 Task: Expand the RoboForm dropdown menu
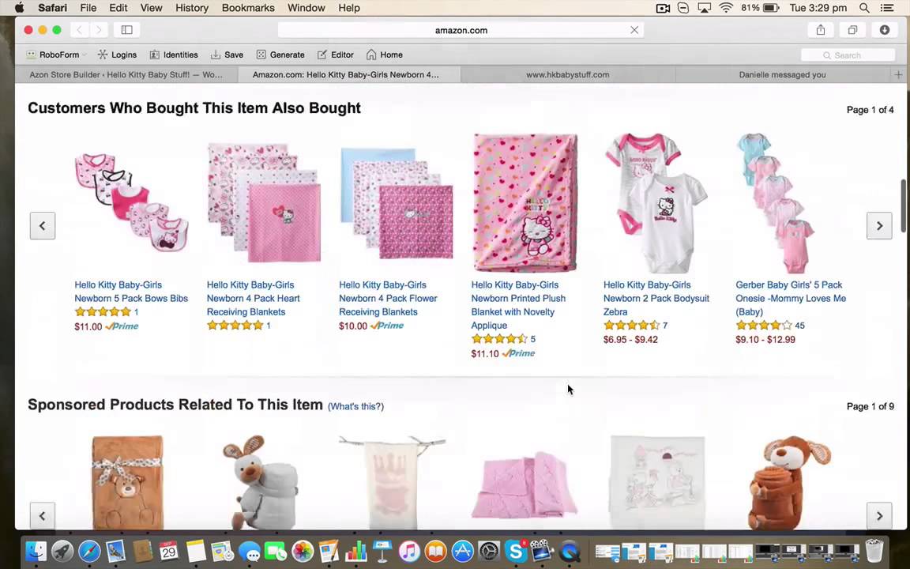pyautogui.click(x=85, y=55)
